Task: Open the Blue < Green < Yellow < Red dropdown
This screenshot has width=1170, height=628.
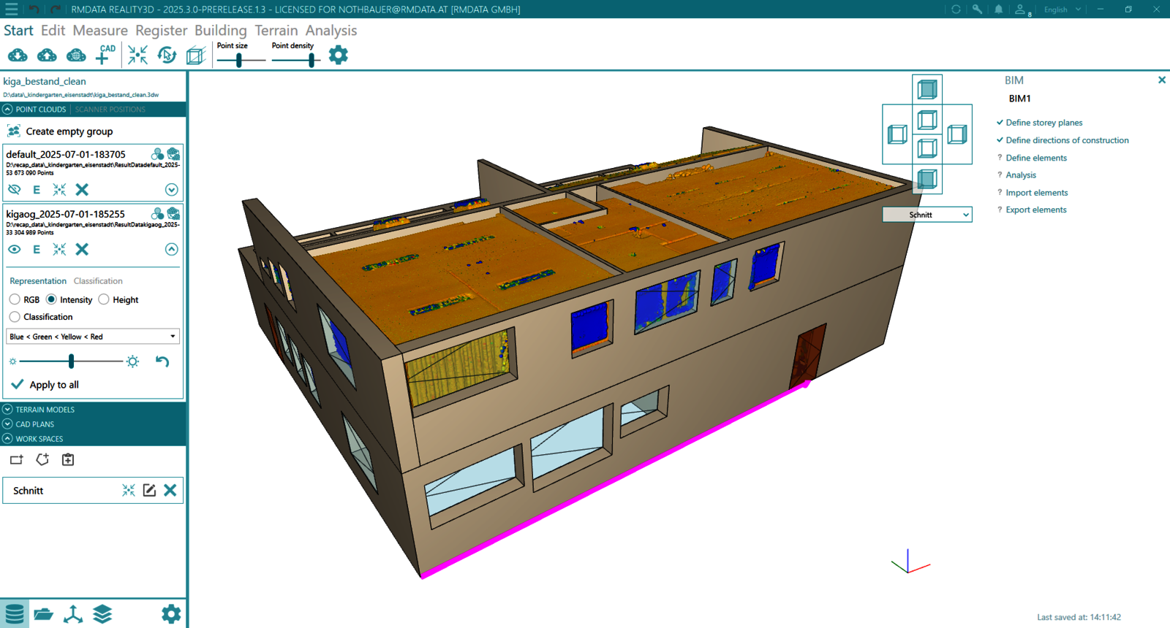Action: [x=93, y=337]
